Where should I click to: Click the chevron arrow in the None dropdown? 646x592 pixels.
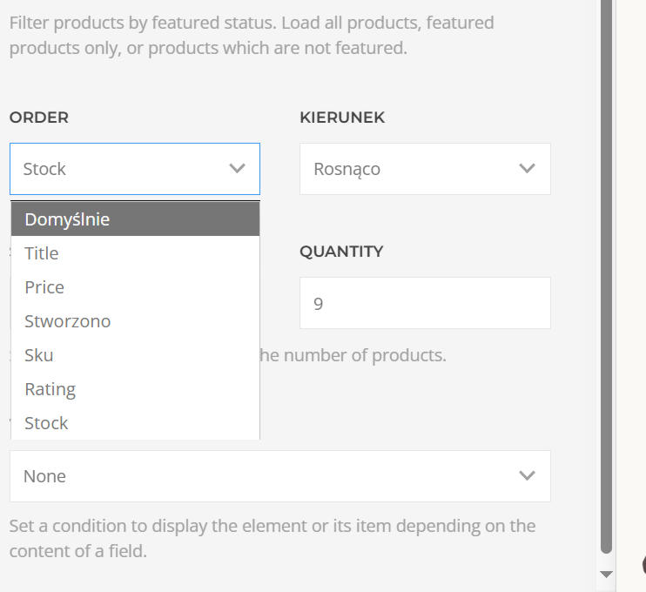click(x=526, y=476)
